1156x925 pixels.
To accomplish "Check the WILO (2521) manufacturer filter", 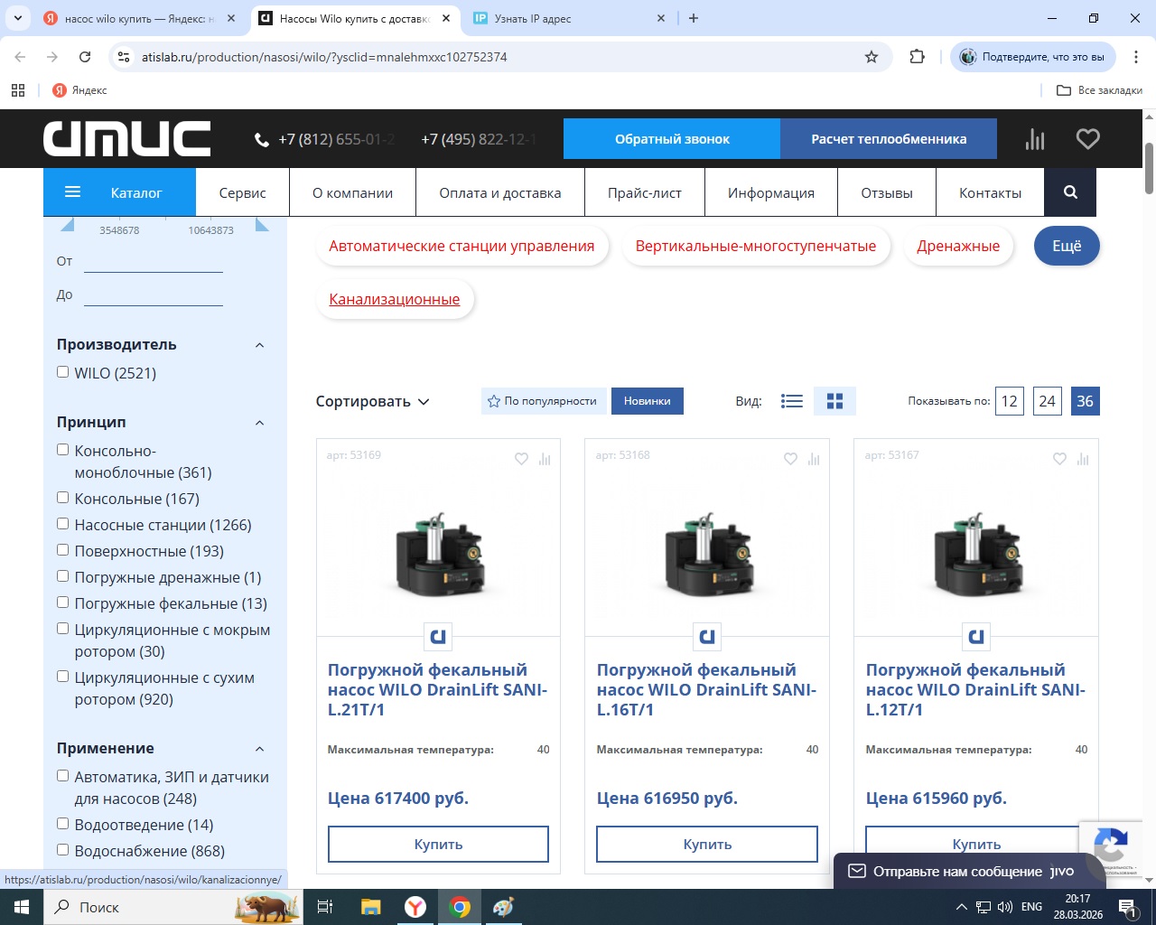I will tap(62, 372).
